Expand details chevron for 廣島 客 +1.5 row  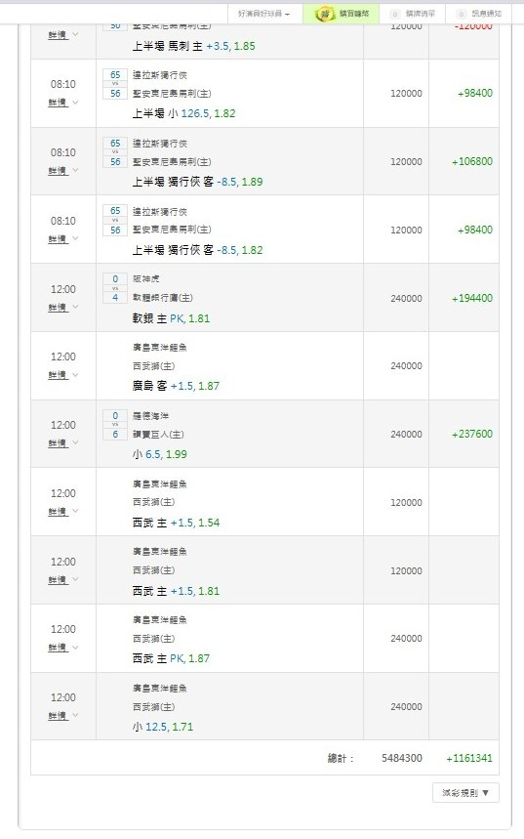(x=75, y=375)
